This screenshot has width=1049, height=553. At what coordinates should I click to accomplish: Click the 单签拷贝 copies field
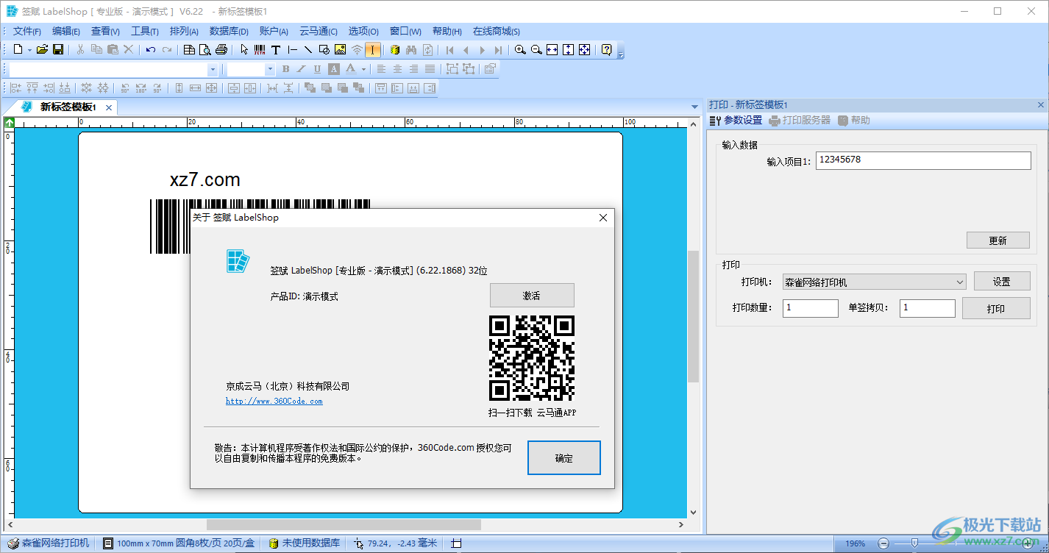pos(928,308)
